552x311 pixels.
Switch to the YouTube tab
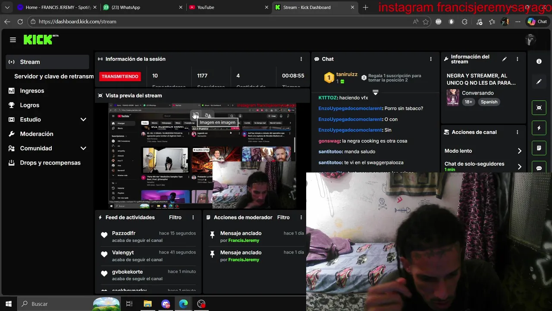point(229,7)
